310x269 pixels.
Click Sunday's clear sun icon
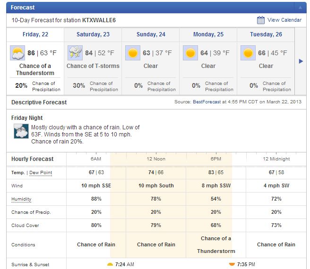133,53
